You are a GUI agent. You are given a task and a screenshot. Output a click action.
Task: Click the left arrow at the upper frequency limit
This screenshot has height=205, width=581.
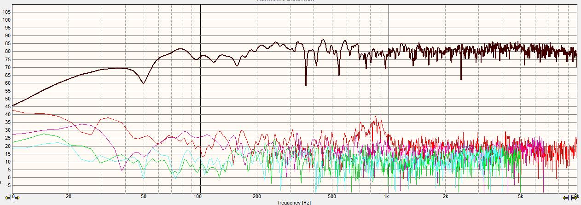565,198
